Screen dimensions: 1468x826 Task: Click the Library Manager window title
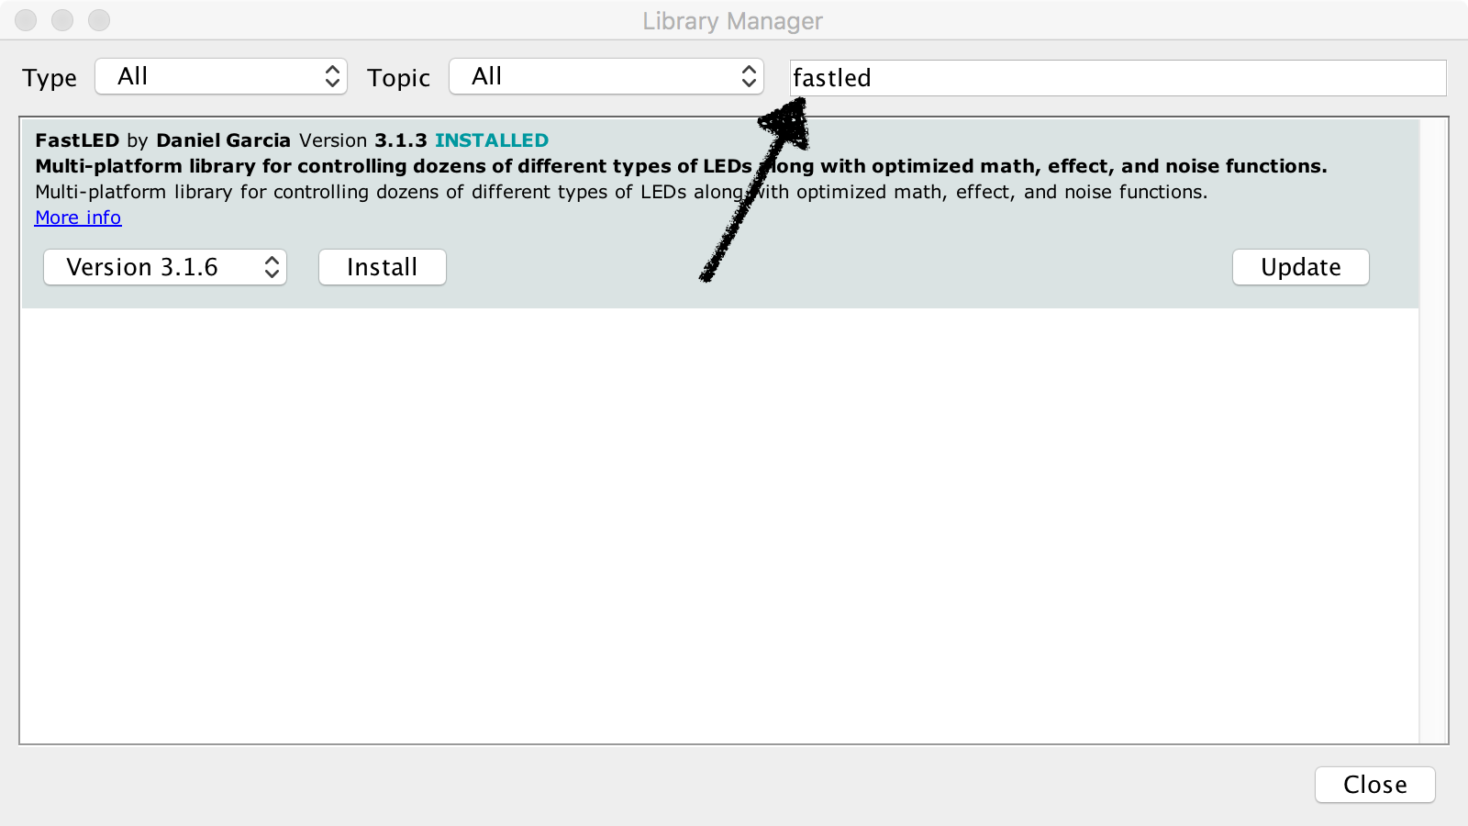pos(732,21)
